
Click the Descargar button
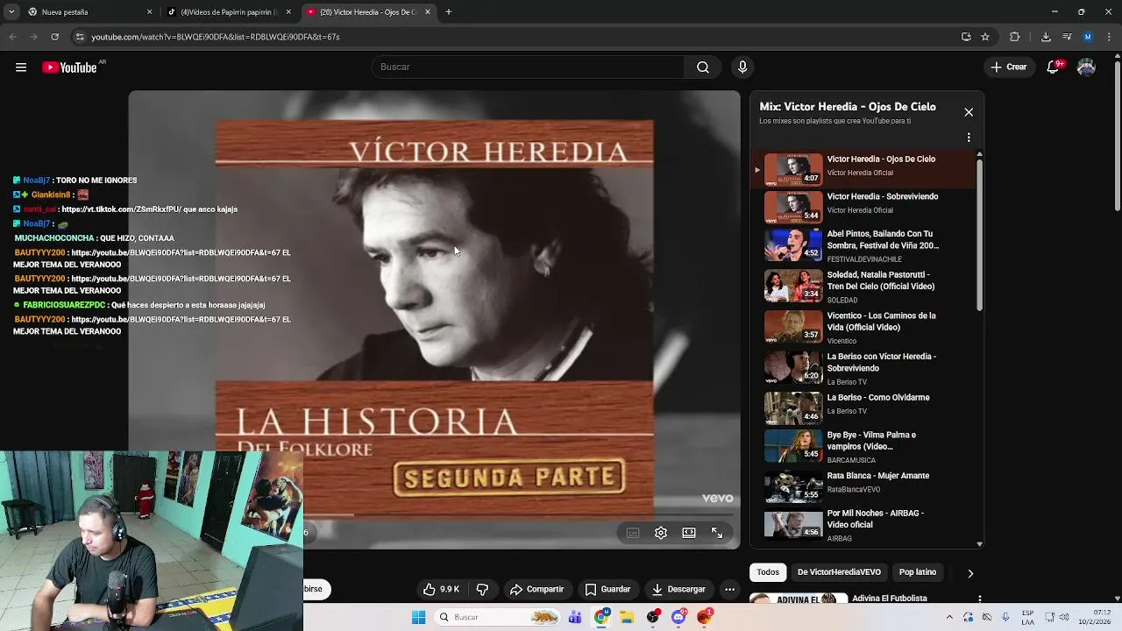tap(678, 589)
